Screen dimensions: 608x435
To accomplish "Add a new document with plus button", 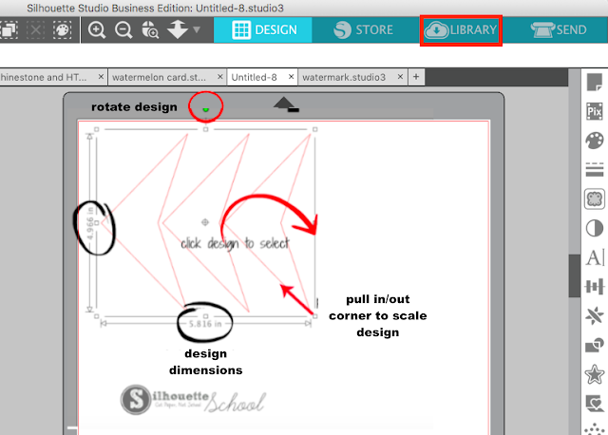I will tap(416, 77).
